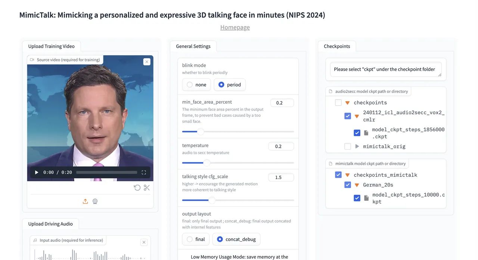The image size is (478, 260).
Task: Click the upload file icon under video
Action: point(86,201)
